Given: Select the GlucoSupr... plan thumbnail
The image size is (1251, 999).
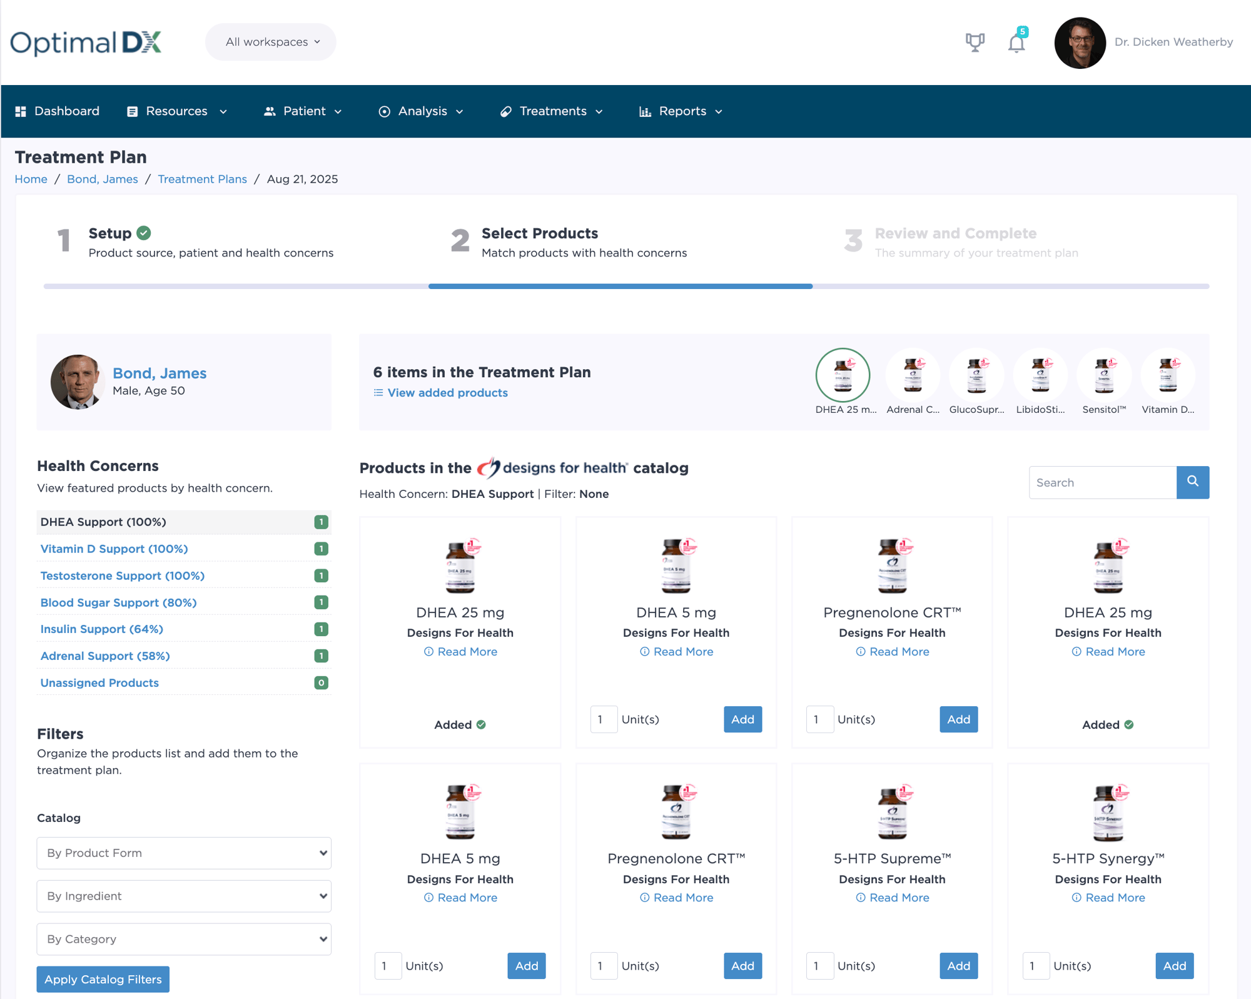Looking at the screenshot, I should pos(976,375).
